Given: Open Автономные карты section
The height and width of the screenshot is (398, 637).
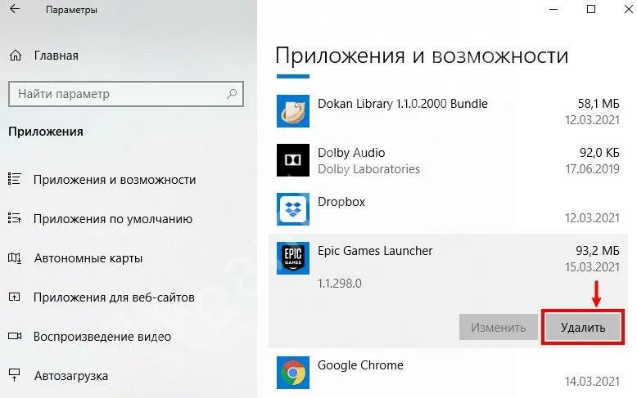Looking at the screenshot, I should [88, 258].
